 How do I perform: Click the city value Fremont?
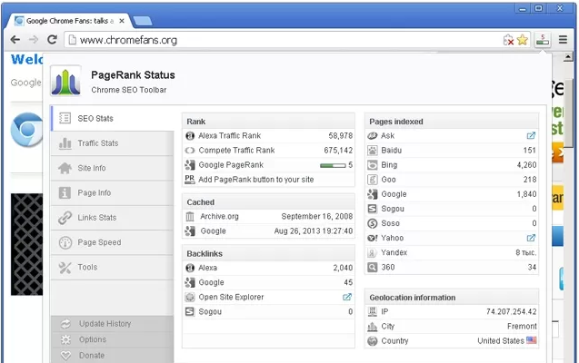[522, 326]
